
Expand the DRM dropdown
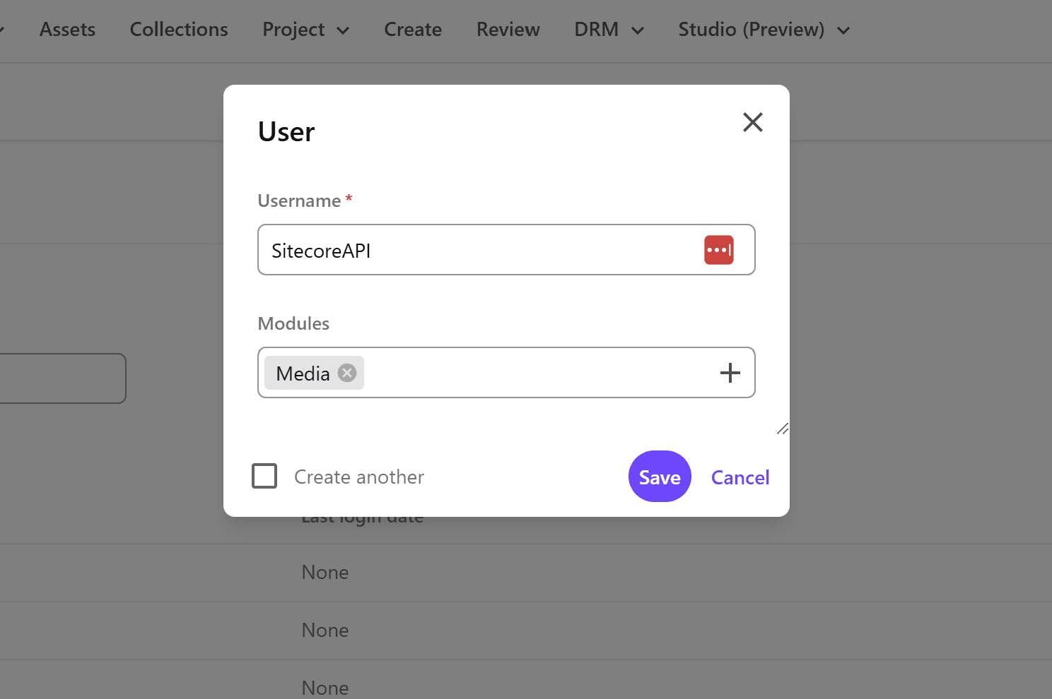tap(609, 30)
